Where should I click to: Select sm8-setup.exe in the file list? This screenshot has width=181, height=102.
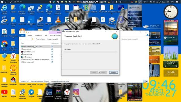coord(28,57)
